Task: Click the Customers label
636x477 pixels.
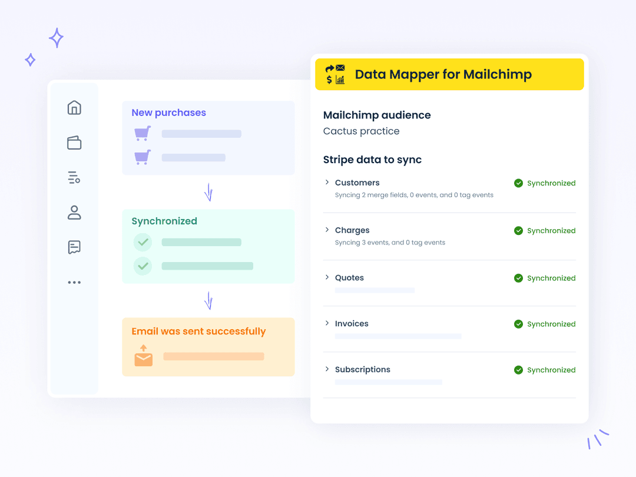Action: (357, 183)
